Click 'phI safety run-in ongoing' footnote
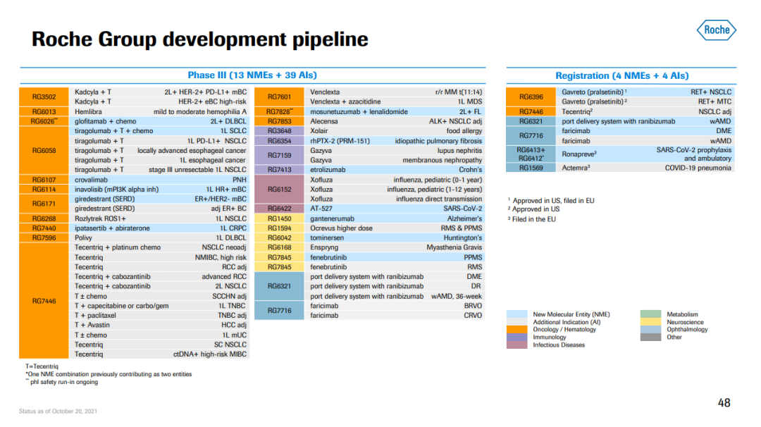This screenshot has height=427, width=761. click(63, 382)
